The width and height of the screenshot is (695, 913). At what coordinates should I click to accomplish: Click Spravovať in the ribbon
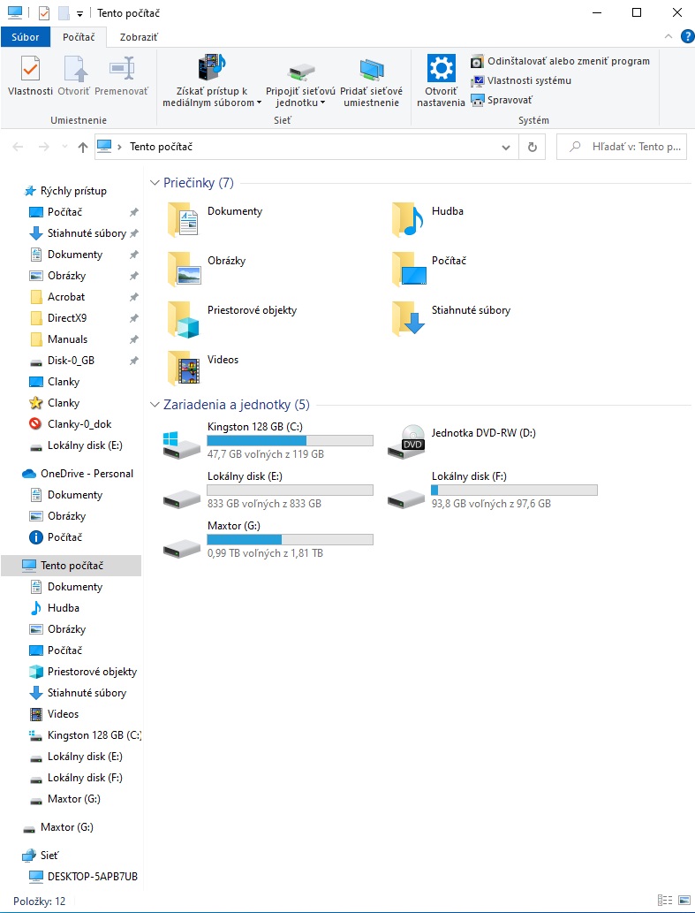coord(502,100)
